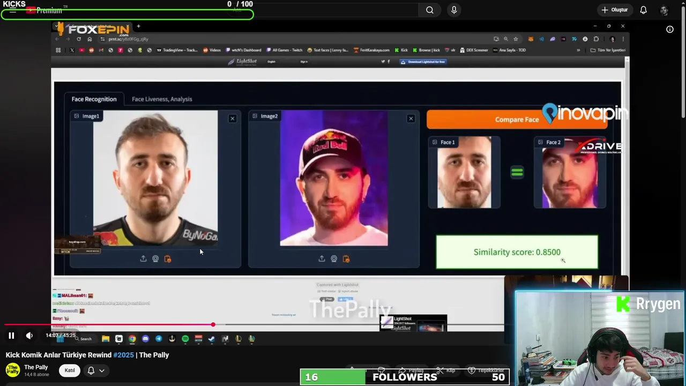
Task: Click the Katıl join button
Action: 70,370
